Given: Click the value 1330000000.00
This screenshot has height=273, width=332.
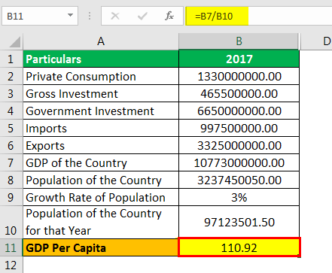Looking at the screenshot, I should pyautogui.click(x=239, y=76).
